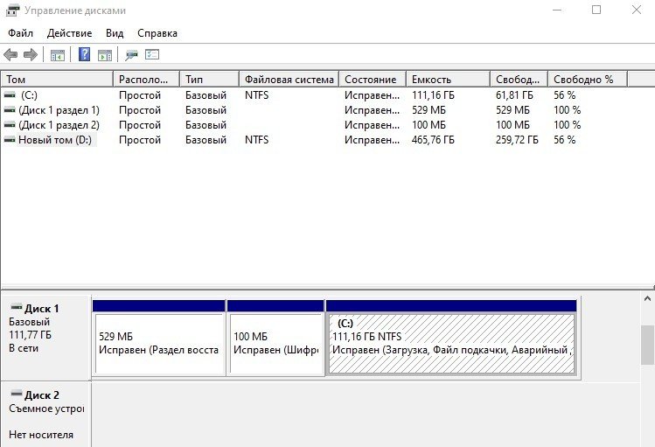Image resolution: width=655 pixels, height=447 pixels.
Task: Sort by the Состояние column header
Action: [x=373, y=79]
